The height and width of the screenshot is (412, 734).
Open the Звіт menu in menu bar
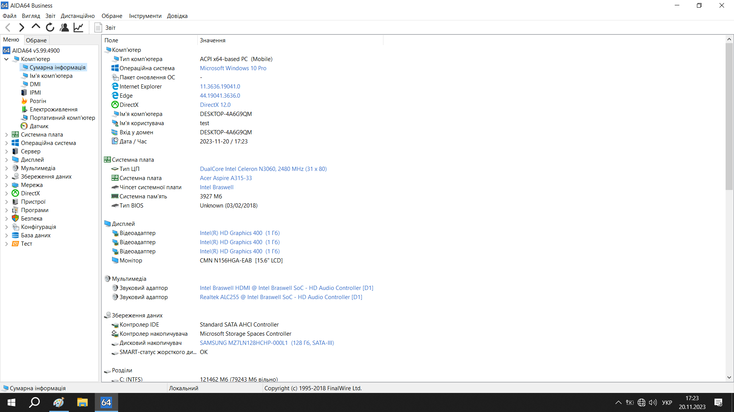(50, 16)
